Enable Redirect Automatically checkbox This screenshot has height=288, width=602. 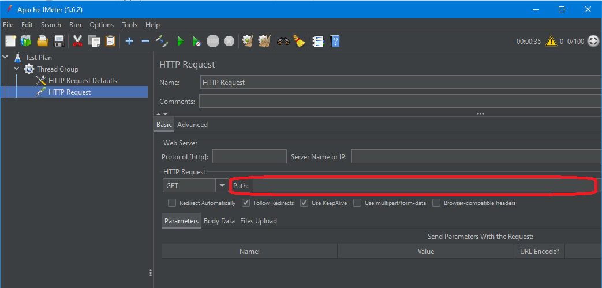pos(172,203)
